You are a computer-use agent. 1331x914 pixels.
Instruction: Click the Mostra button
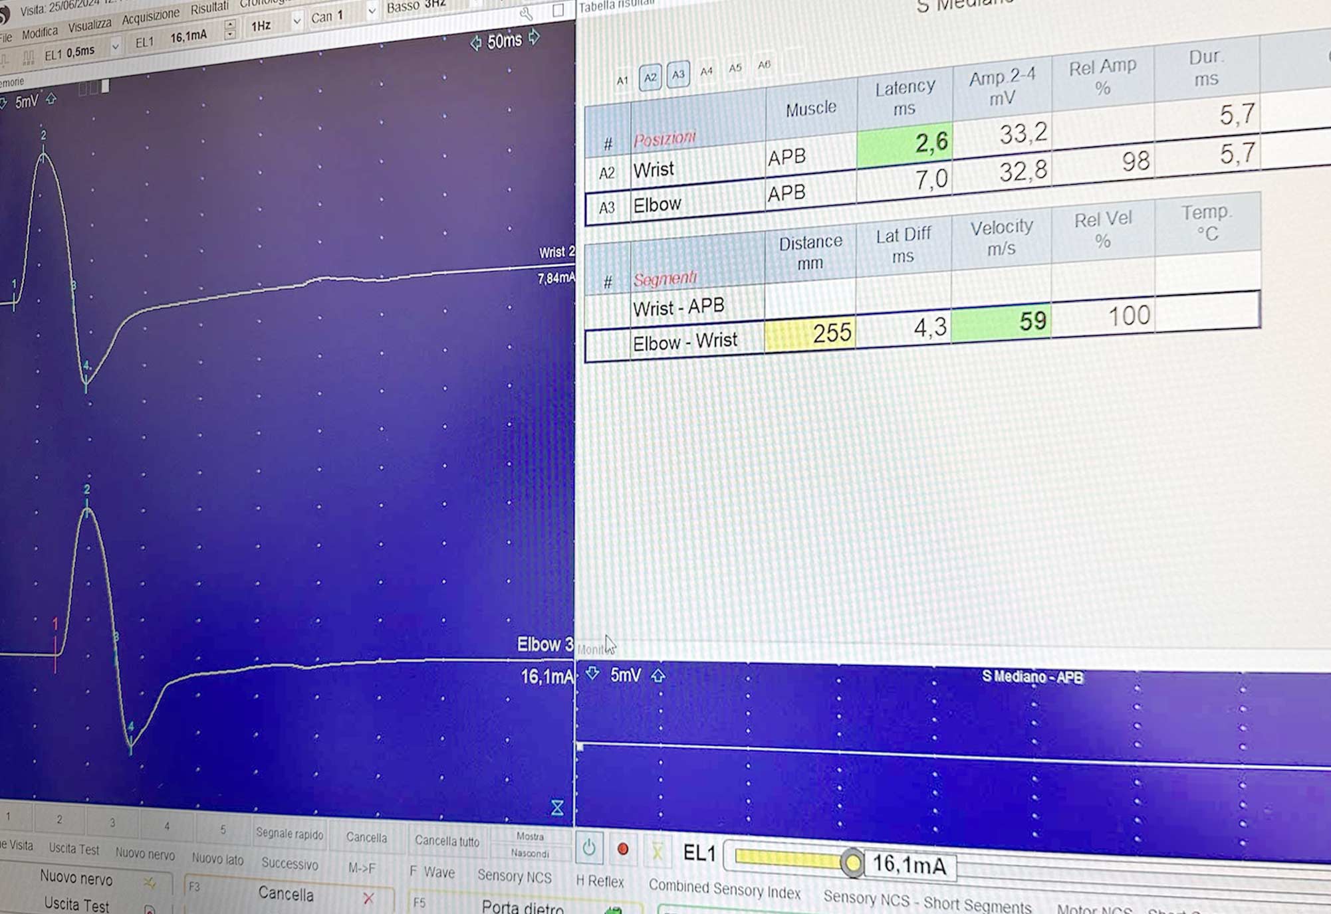point(530,836)
